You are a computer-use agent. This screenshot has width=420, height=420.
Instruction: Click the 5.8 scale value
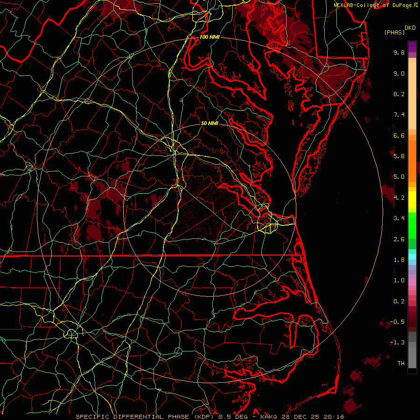click(399, 156)
